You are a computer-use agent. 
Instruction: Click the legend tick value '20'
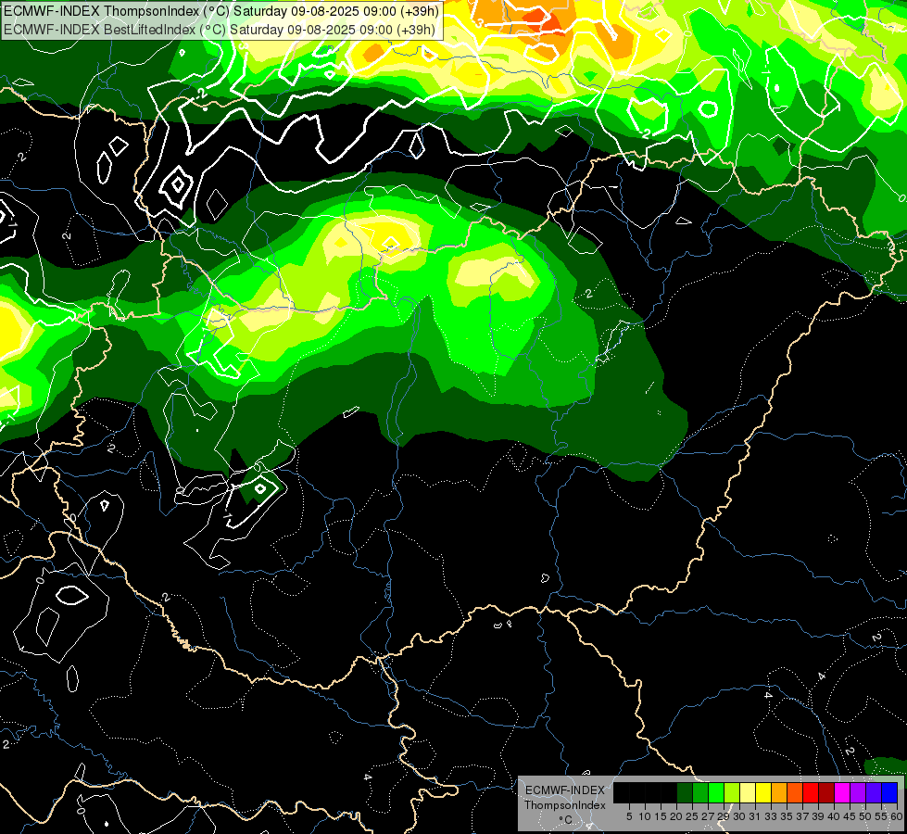click(676, 816)
